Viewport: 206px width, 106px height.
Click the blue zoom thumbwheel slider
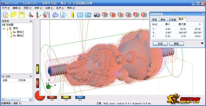click(x=80, y=97)
